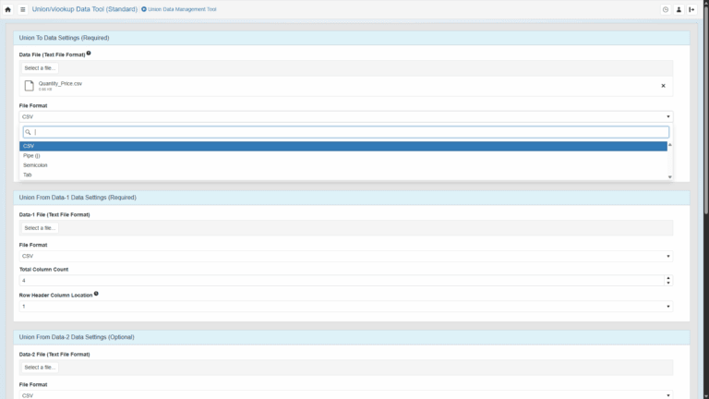This screenshot has height=399, width=709.
Task: Open the hamburger navigation menu
Action: pyautogui.click(x=21, y=9)
